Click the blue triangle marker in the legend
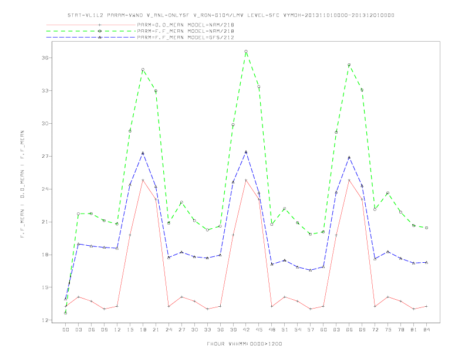Screen dimensions: 465x359 [x=100, y=38]
